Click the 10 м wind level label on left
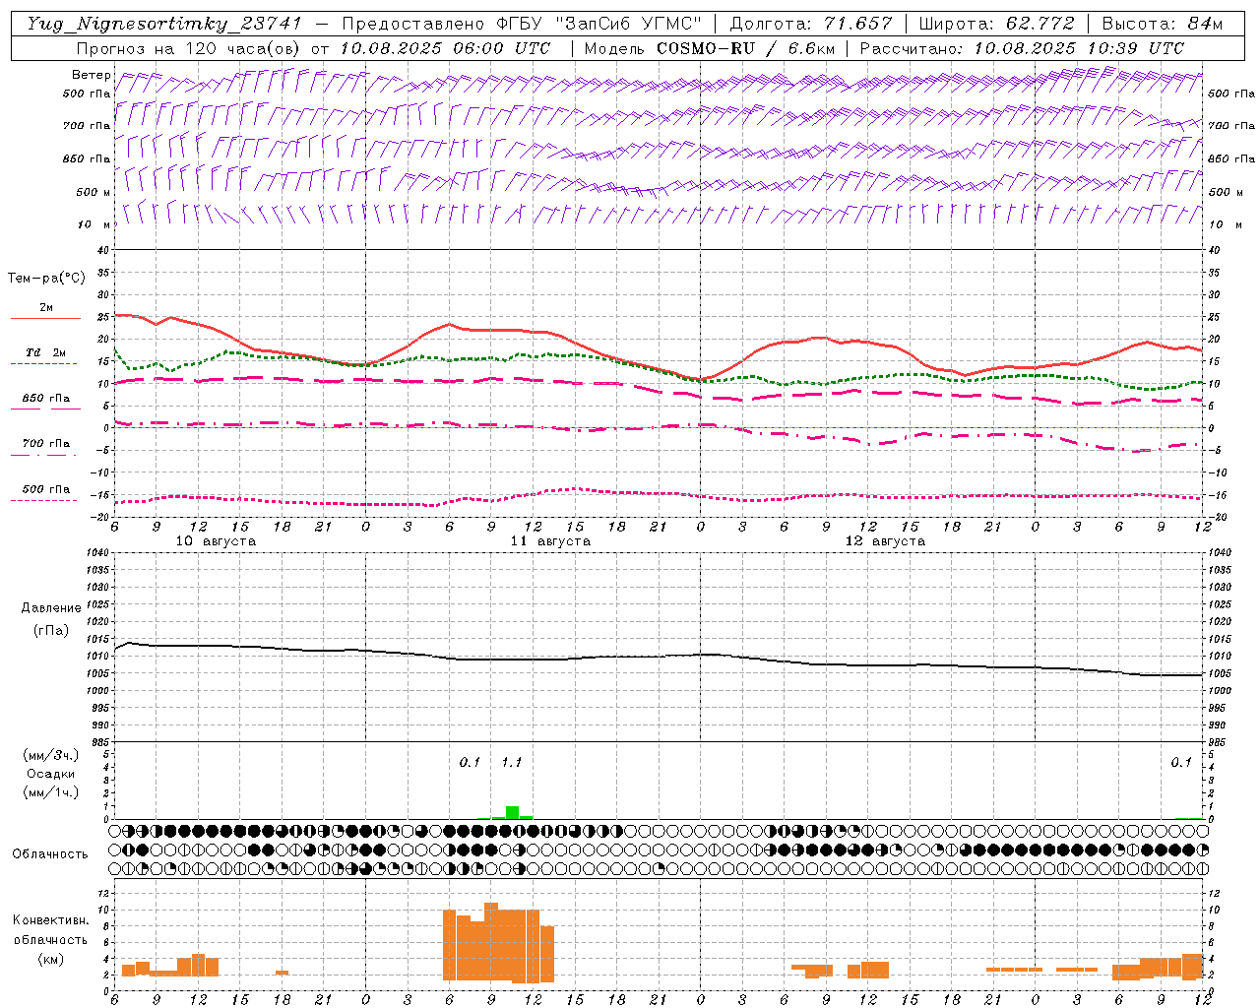This screenshot has width=1260, height=1008. 94,224
